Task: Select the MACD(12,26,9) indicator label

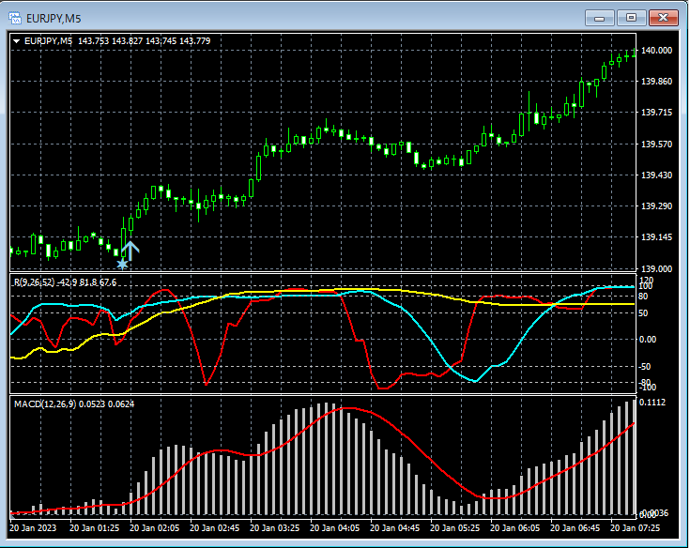Action: click(x=43, y=403)
